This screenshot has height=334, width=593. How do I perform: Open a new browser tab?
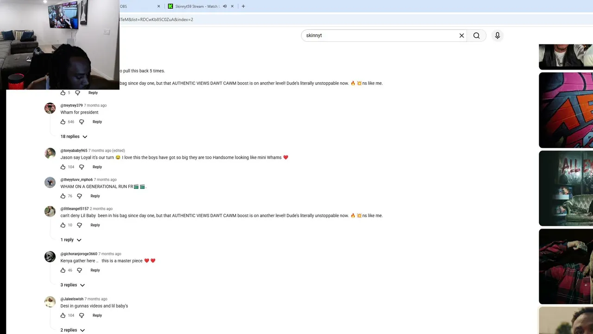243,6
